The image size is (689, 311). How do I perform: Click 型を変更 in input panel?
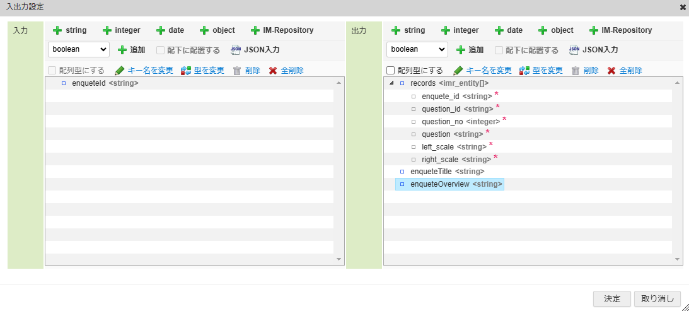click(202, 71)
